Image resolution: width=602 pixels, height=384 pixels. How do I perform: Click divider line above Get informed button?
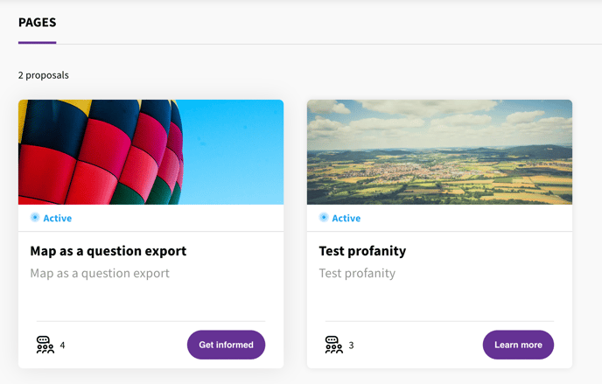150,321
